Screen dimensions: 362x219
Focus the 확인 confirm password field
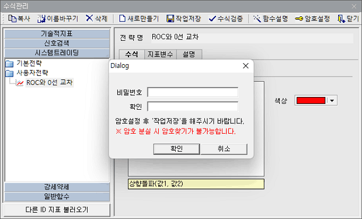tap(193, 106)
